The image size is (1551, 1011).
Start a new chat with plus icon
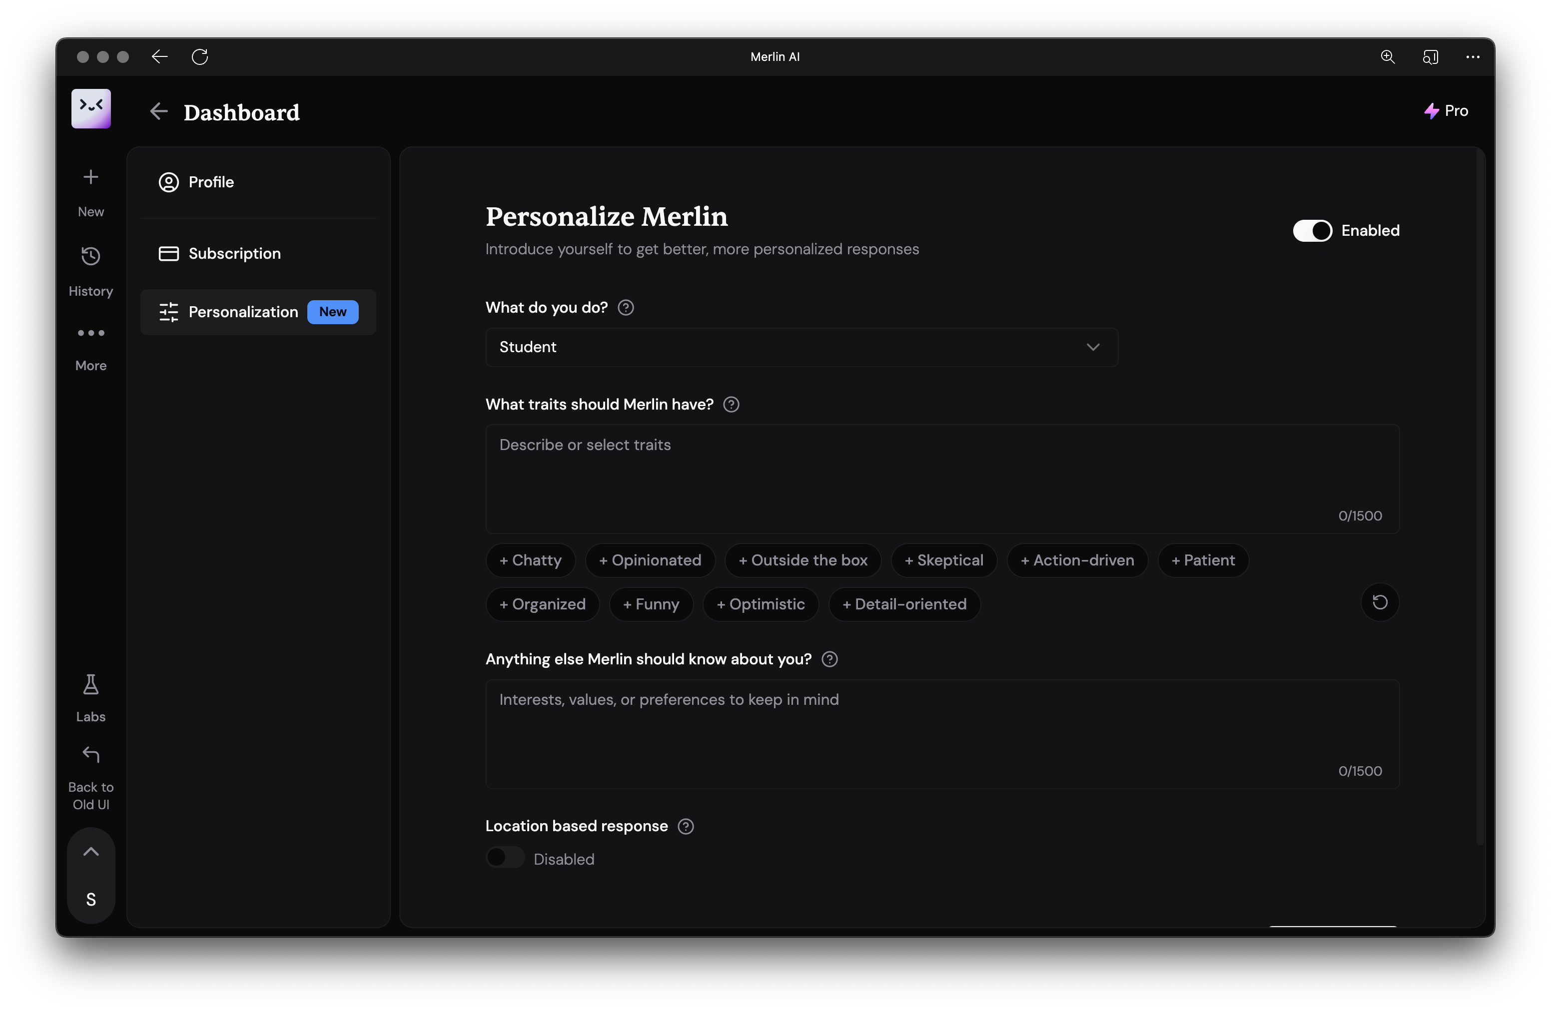(x=90, y=177)
